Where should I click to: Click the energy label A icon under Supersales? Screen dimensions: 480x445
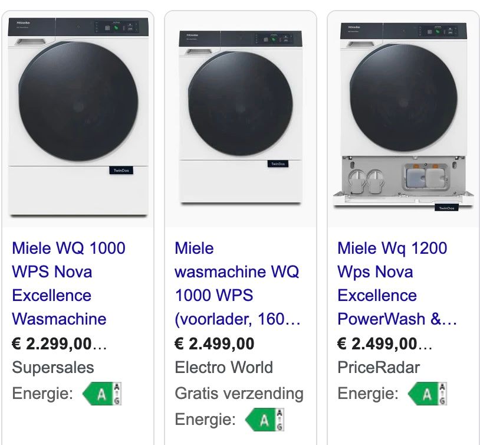tap(102, 394)
